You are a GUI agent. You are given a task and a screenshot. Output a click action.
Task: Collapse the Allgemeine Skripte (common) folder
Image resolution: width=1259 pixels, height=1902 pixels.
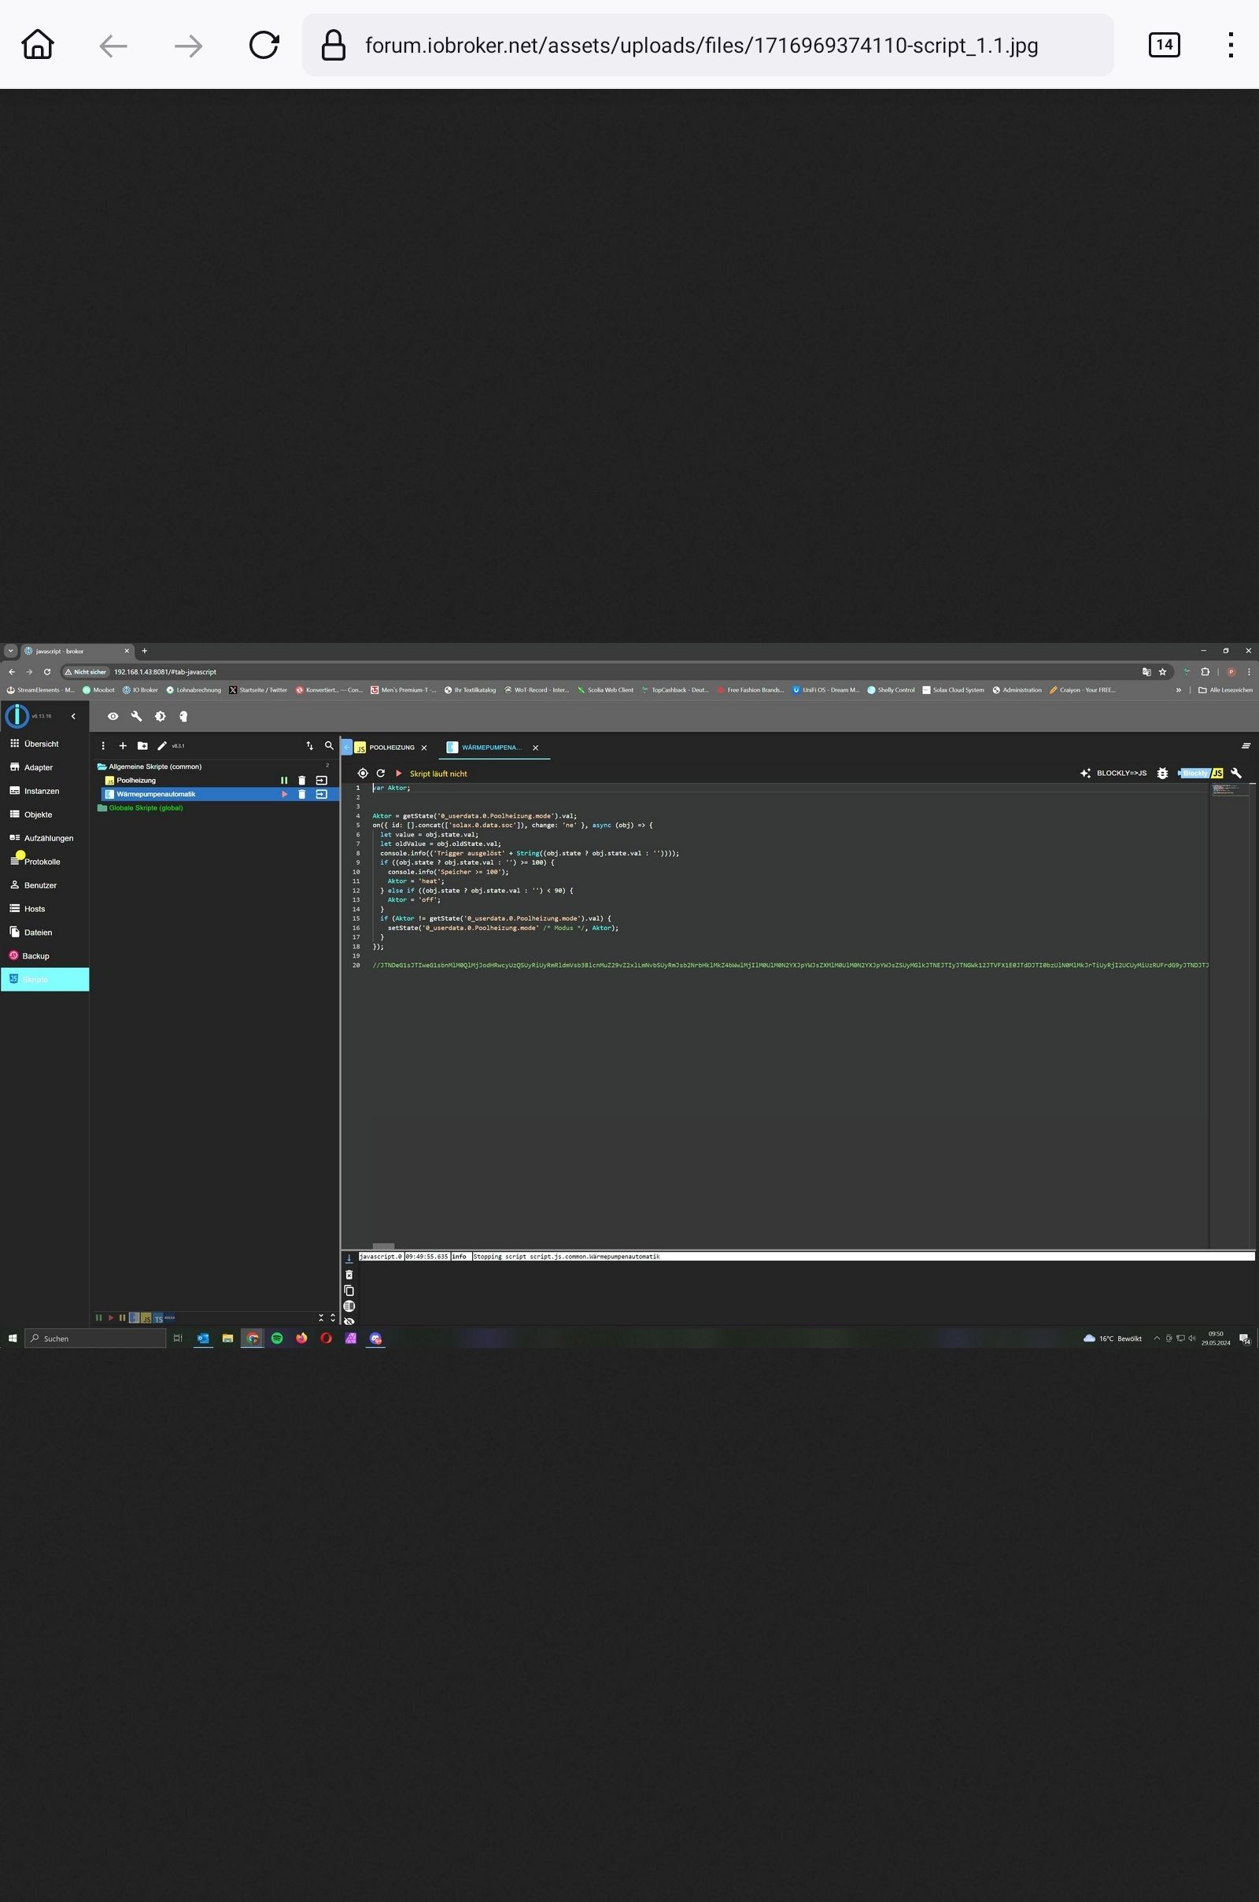(x=102, y=766)
